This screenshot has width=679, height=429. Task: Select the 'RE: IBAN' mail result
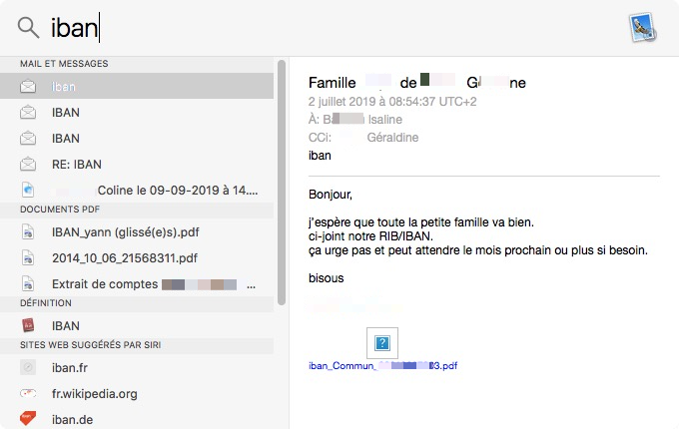[76, 165]
